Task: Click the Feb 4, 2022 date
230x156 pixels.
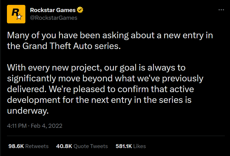Action: 47,126
